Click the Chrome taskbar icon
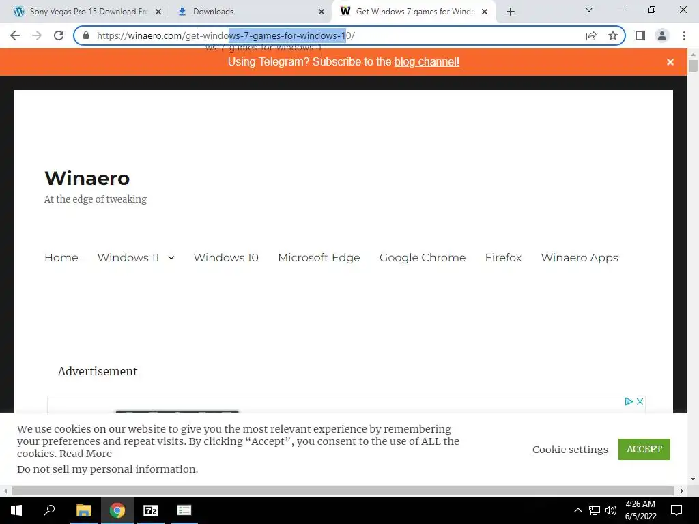 [117, 510]
